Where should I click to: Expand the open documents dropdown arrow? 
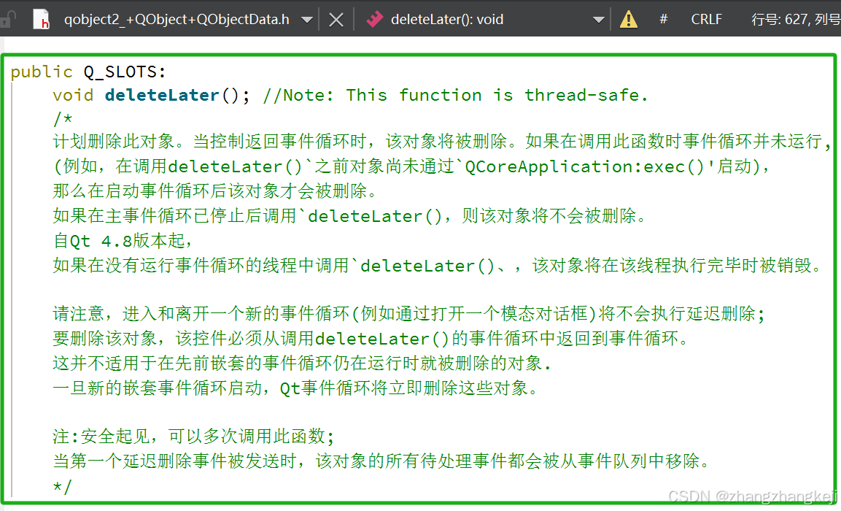click(307, 20)
